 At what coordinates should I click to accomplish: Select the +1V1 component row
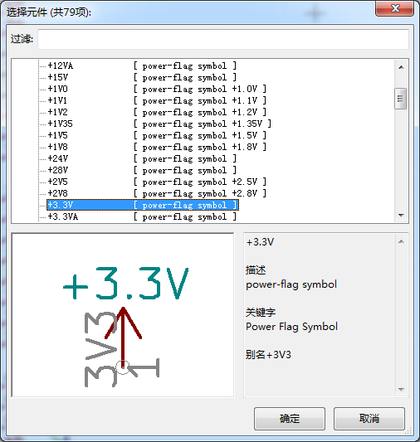tap(157, 100)
